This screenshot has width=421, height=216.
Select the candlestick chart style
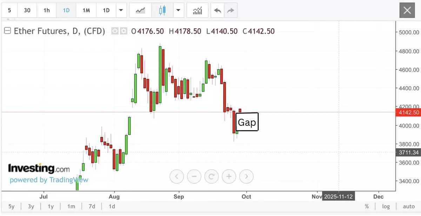(x=162, y=11)
